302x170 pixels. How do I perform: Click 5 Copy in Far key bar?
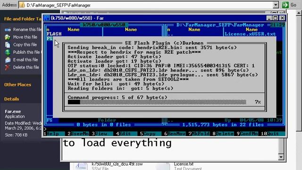click(151, 134)
